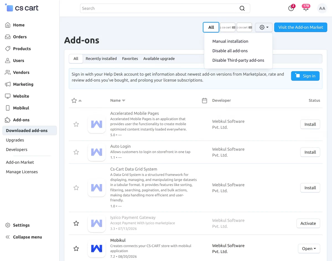The image size is (332, 261).
Task: Click the Orders inbox icon
Action: [8, 37]
